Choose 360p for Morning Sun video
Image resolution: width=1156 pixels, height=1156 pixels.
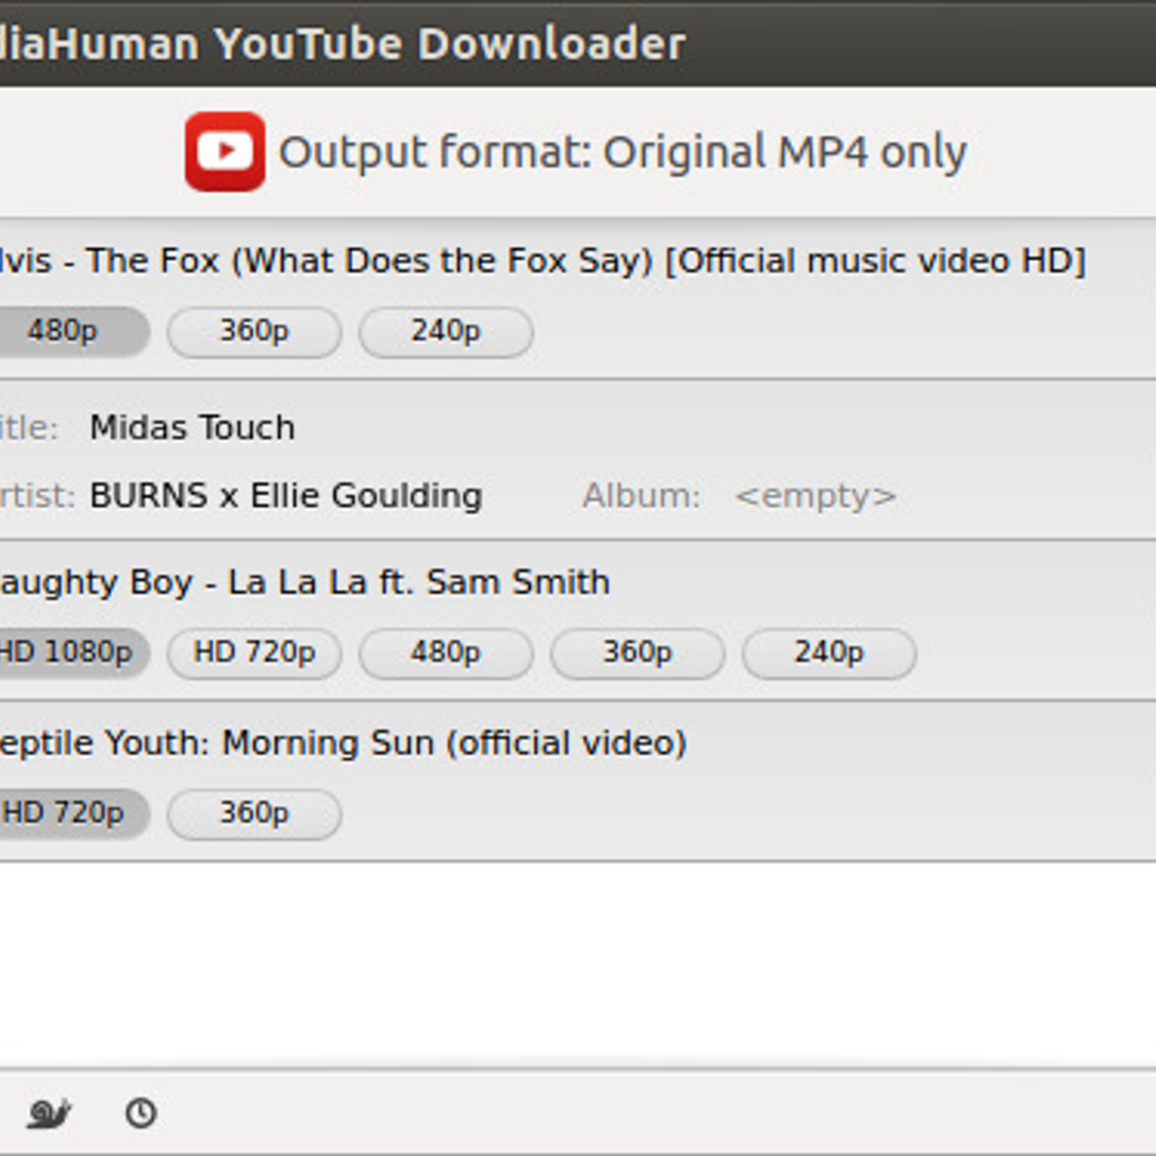pyautogui.click(x=254, y=814)
